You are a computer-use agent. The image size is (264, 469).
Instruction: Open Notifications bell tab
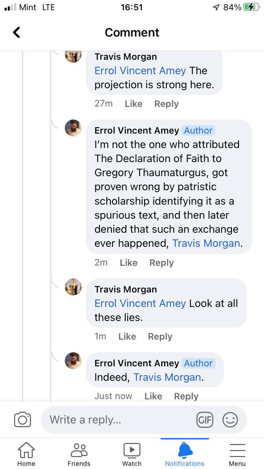(184, 454)
